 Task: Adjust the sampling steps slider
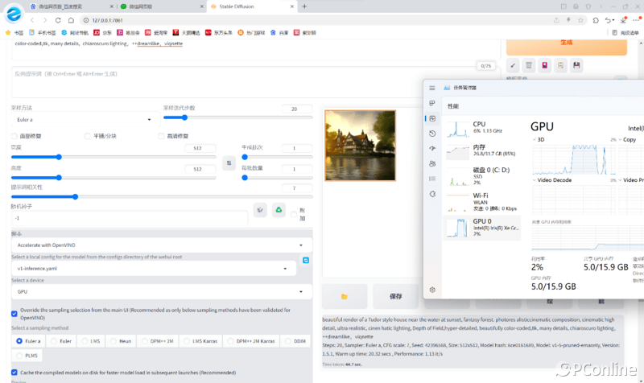click(x=165, y=117)
